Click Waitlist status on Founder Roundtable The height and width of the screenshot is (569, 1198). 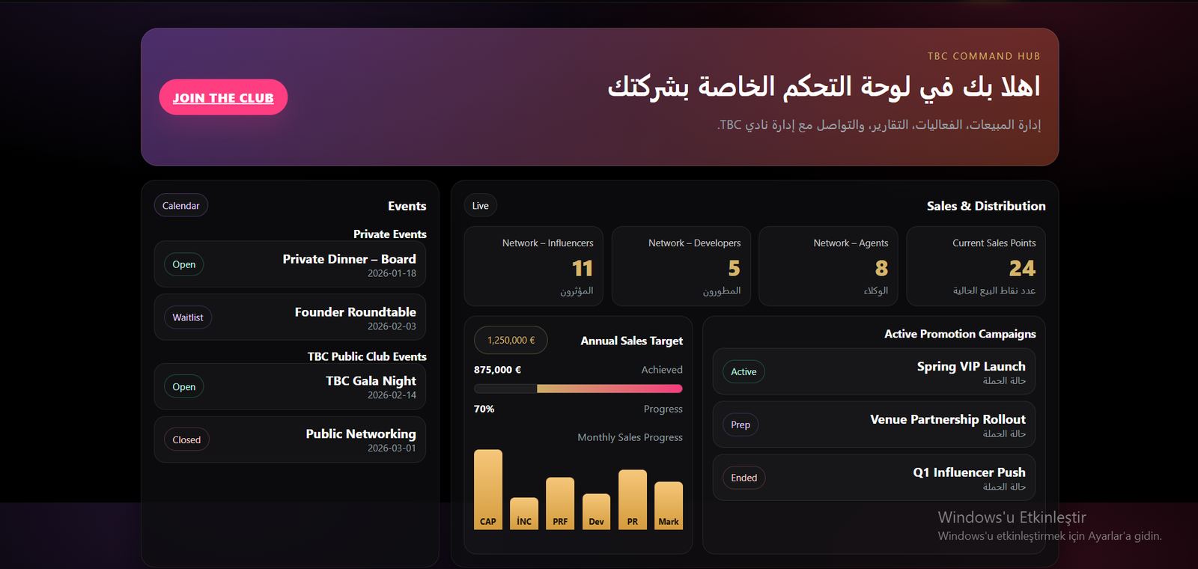coord(188,317)
